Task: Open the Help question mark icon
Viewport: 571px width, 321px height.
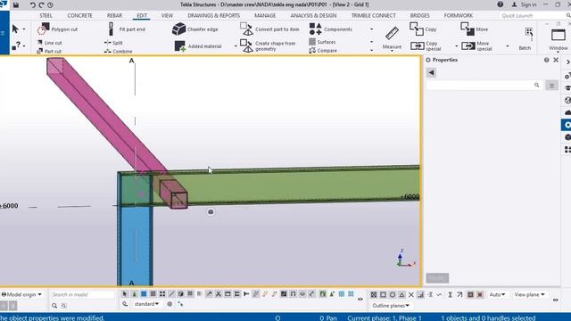Action: tap(501, 4)
